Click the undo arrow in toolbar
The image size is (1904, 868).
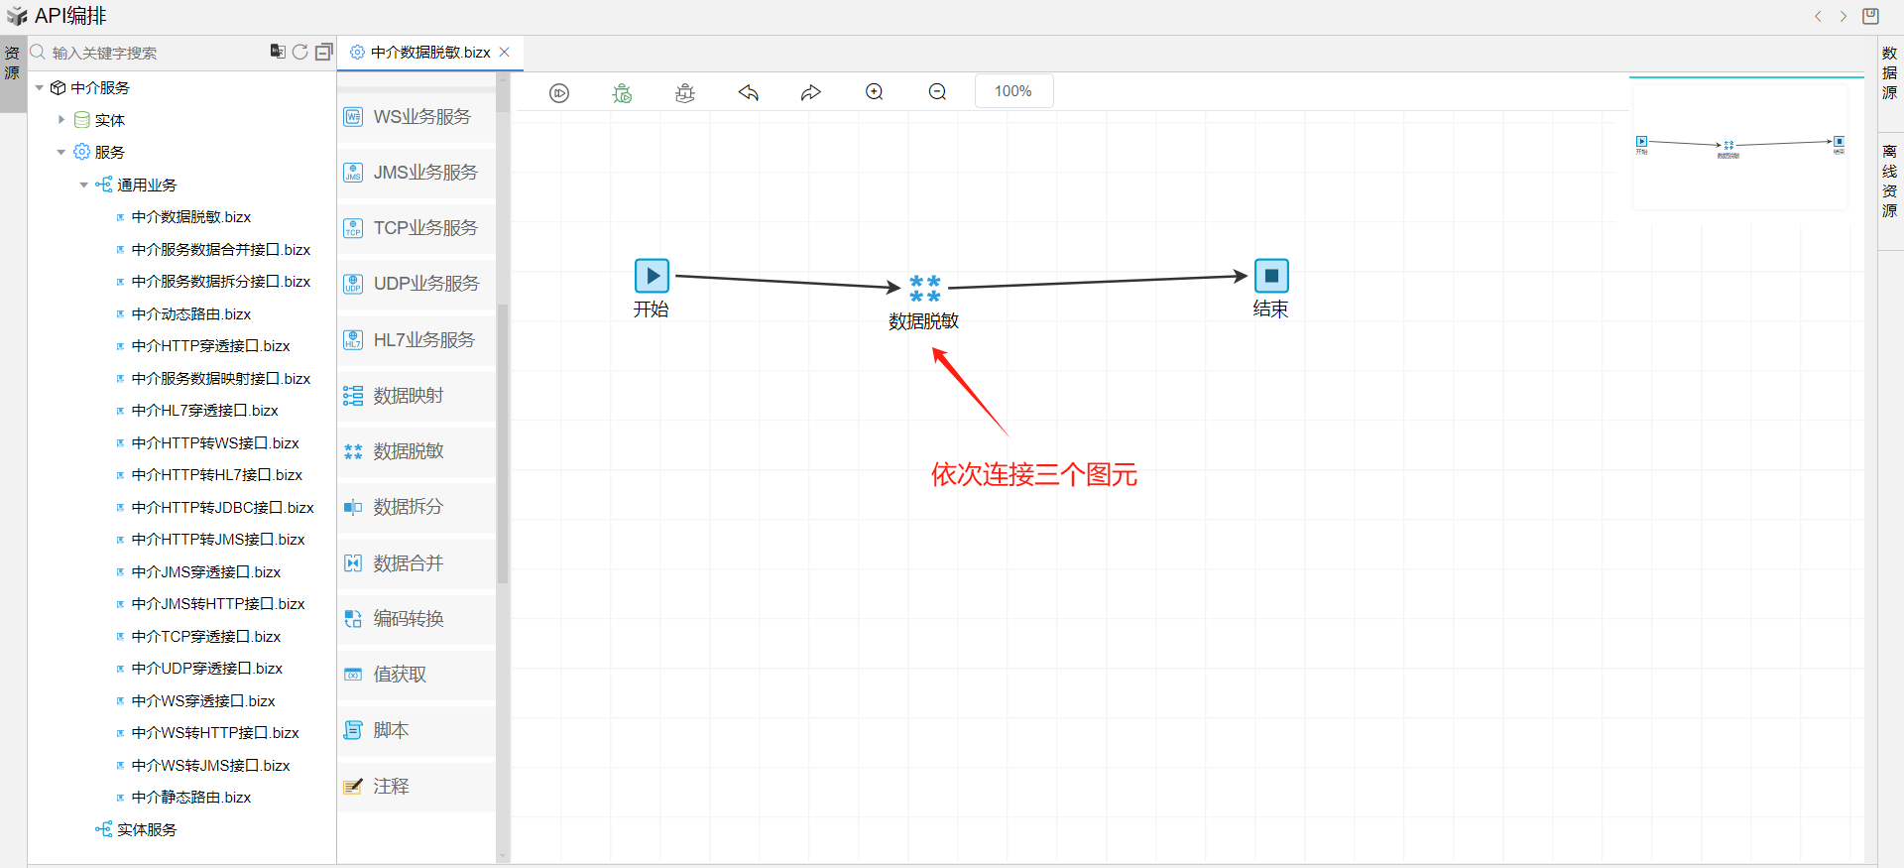(x=749, y=93)
